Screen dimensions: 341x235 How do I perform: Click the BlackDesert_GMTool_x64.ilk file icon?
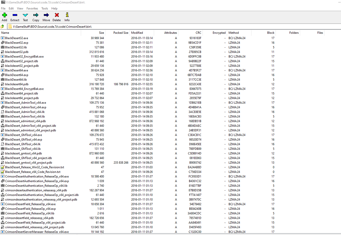coord(3,144)
